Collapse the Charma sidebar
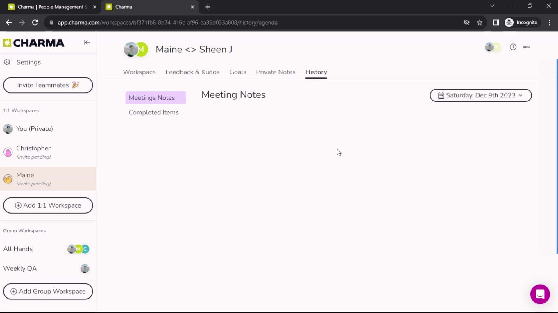This screenshot has width=558, height=313. click(x=87, y=43)
